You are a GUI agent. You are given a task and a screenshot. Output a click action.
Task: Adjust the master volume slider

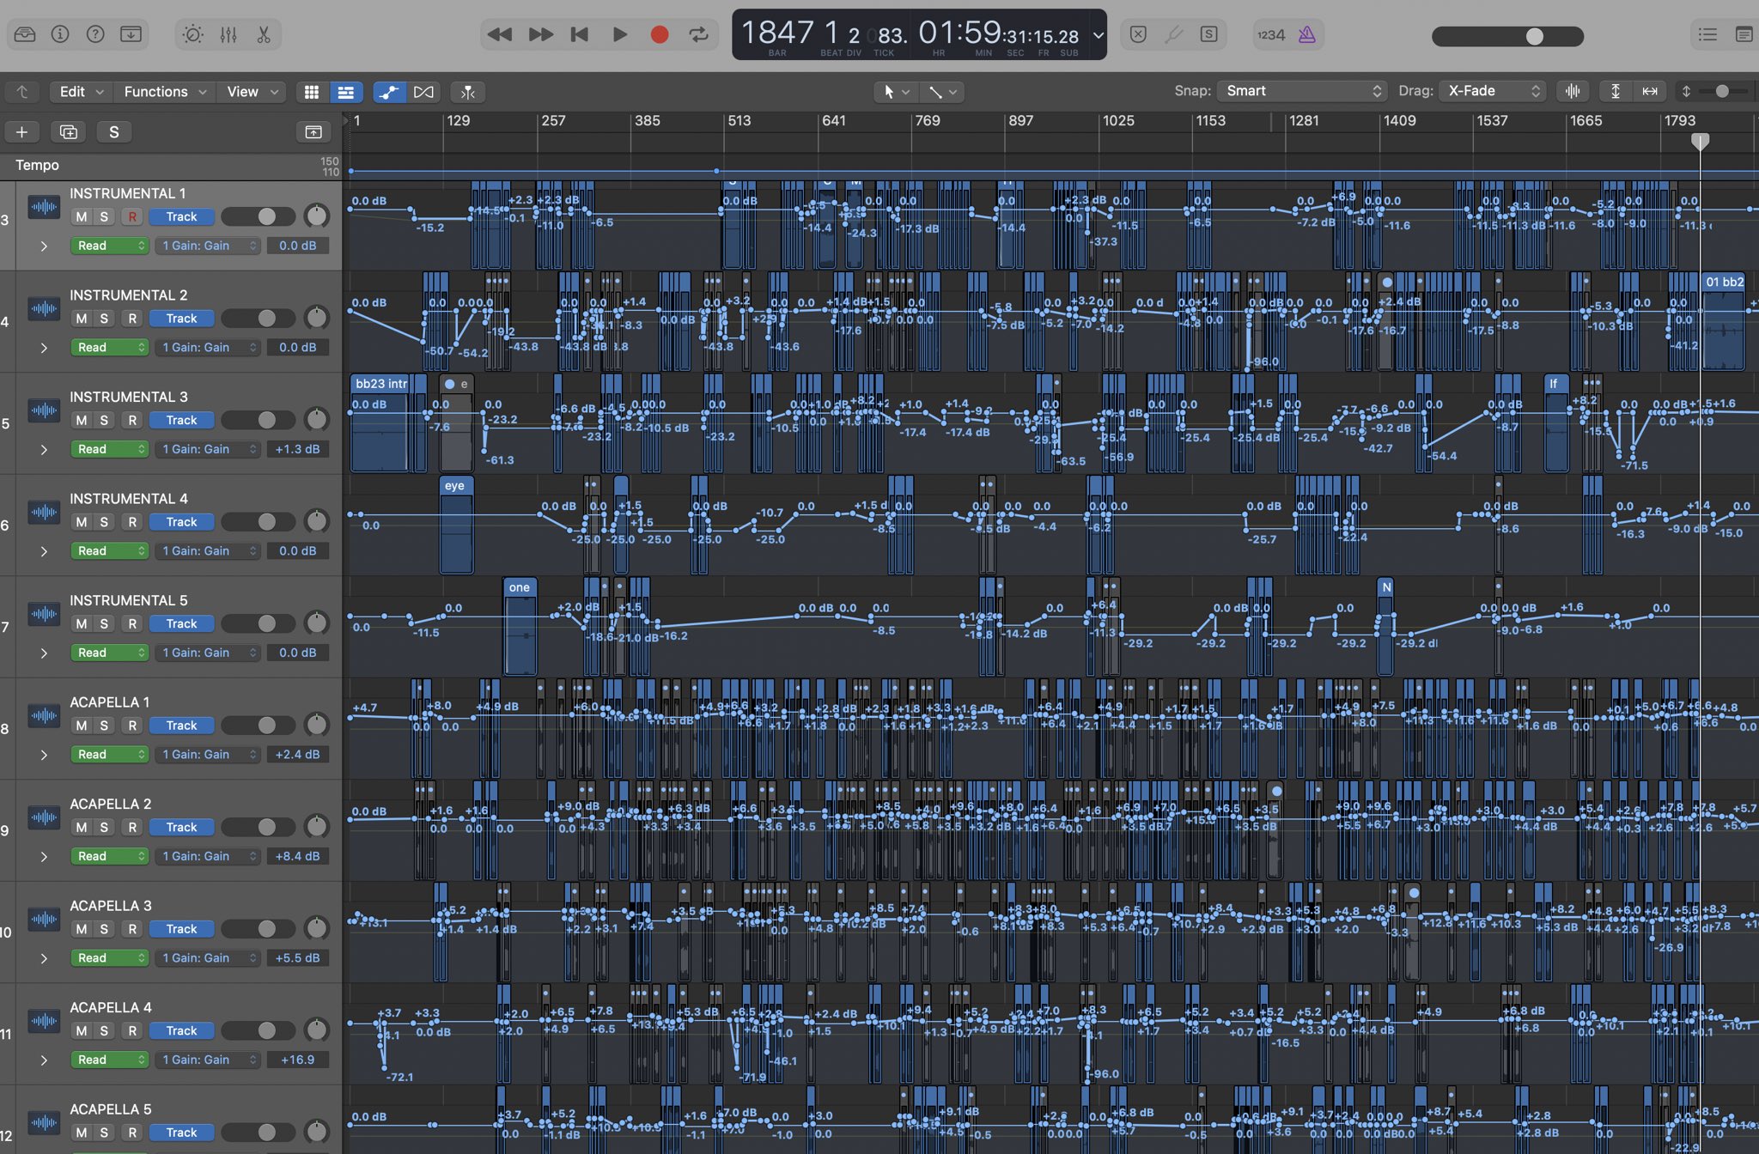(x=1534, y=36)
